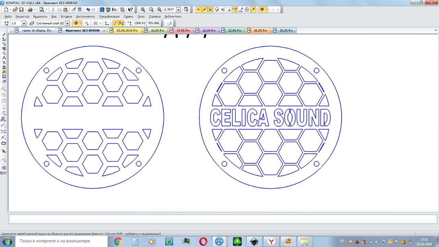439x247 pixels.
Task: Toggle orthogonal drawing mode
Action: click(x=115, y=23)
